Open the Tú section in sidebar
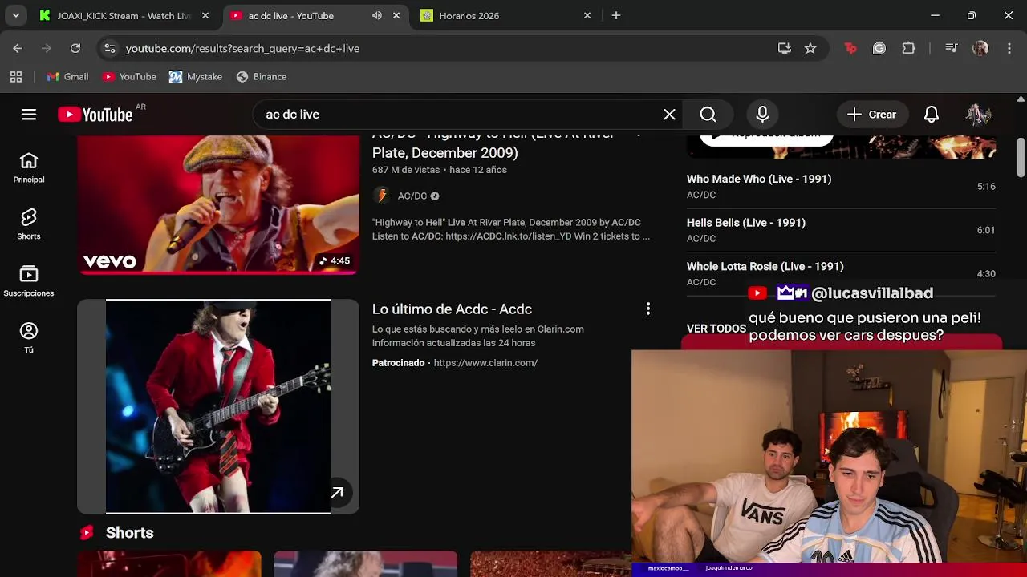The width and height of the screenshot is (1027, 577). 29,338
